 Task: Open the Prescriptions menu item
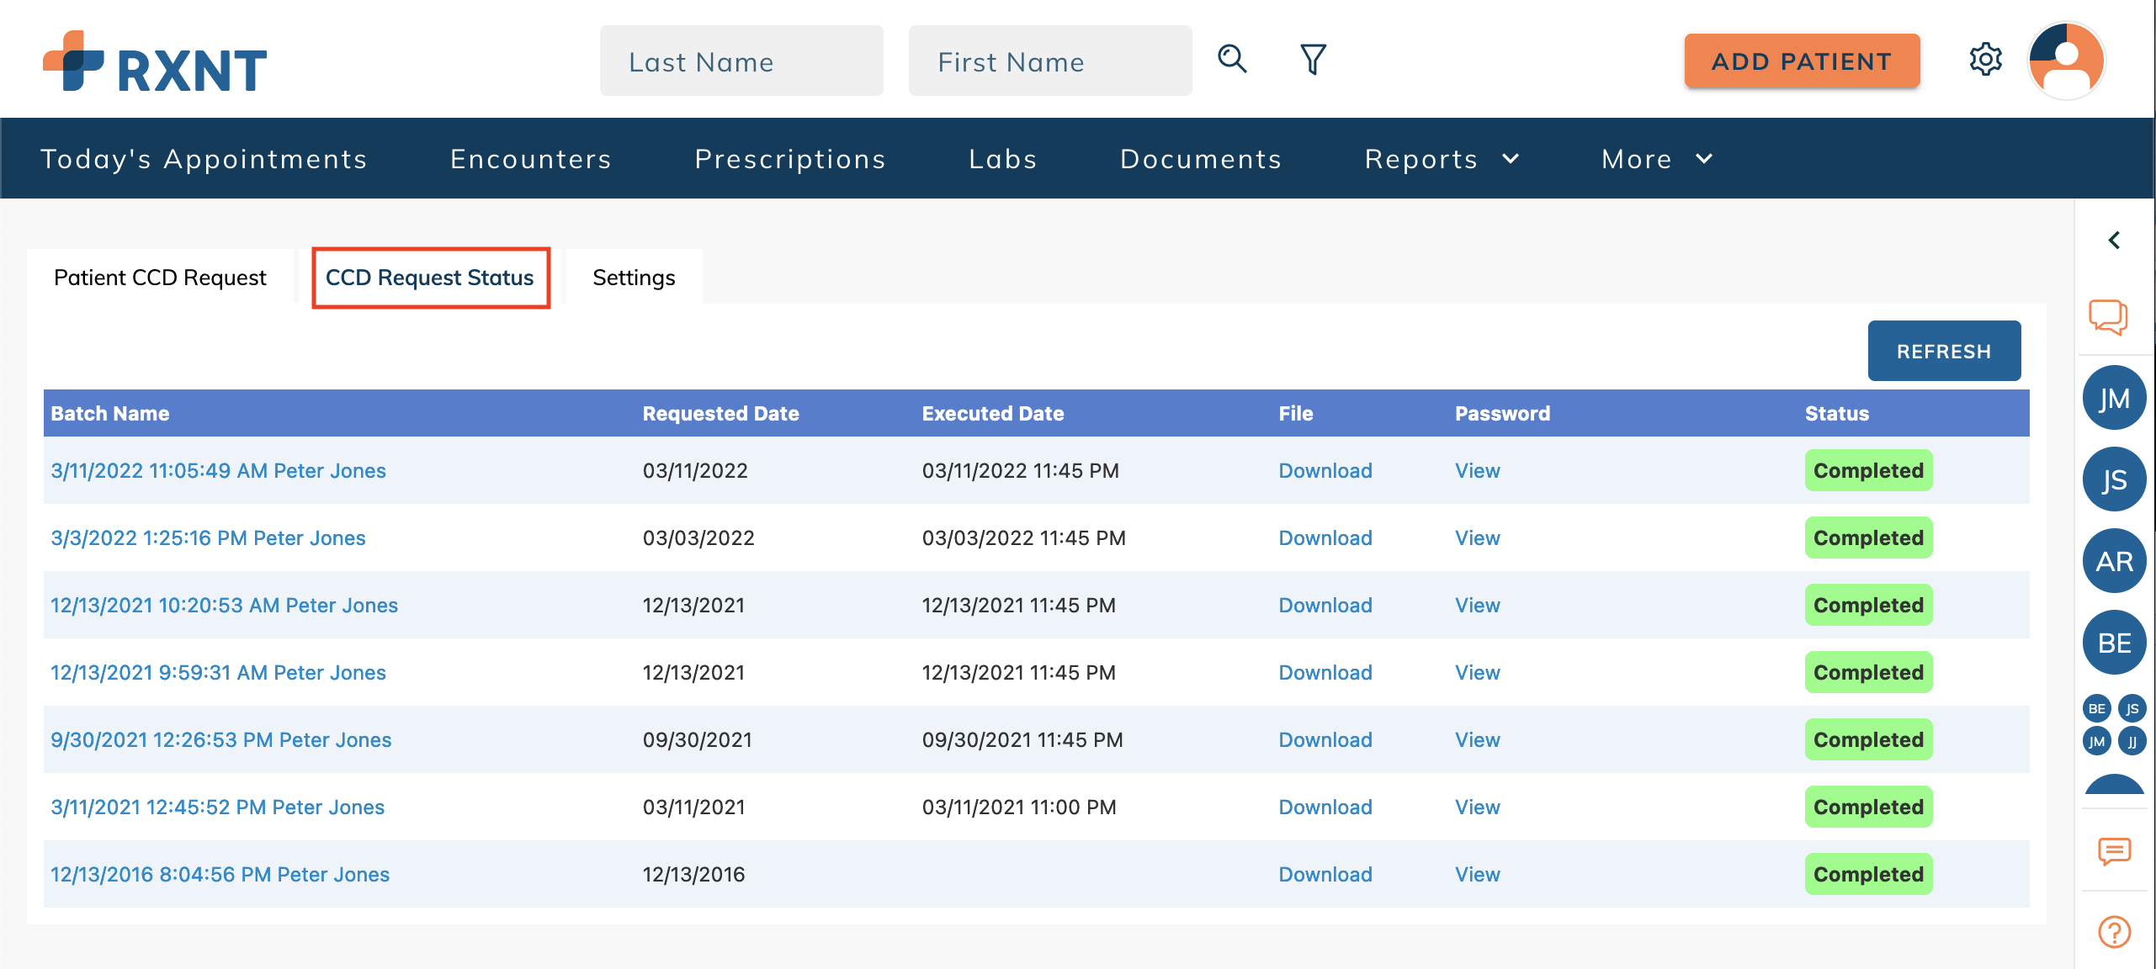pos(790,159)
